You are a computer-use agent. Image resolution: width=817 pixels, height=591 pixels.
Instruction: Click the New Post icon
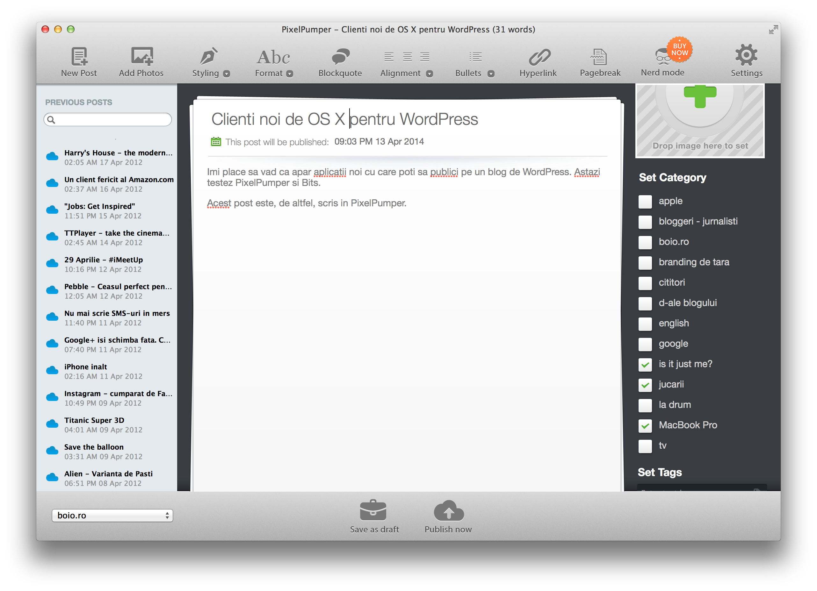coord(79,57)
